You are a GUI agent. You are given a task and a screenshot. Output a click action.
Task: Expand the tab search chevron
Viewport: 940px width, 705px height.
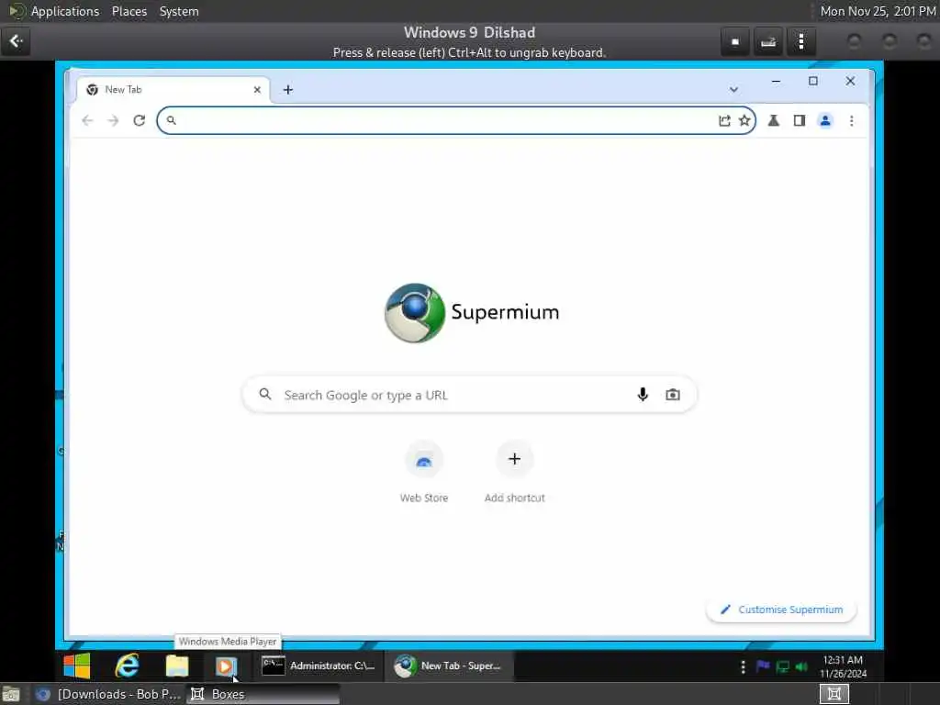733,89
